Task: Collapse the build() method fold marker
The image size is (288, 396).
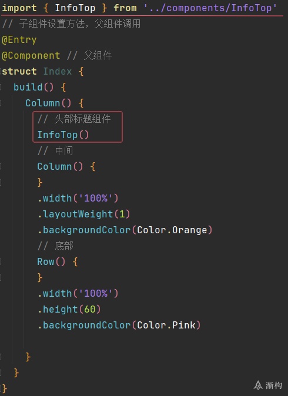Action: tap(1, 88)
